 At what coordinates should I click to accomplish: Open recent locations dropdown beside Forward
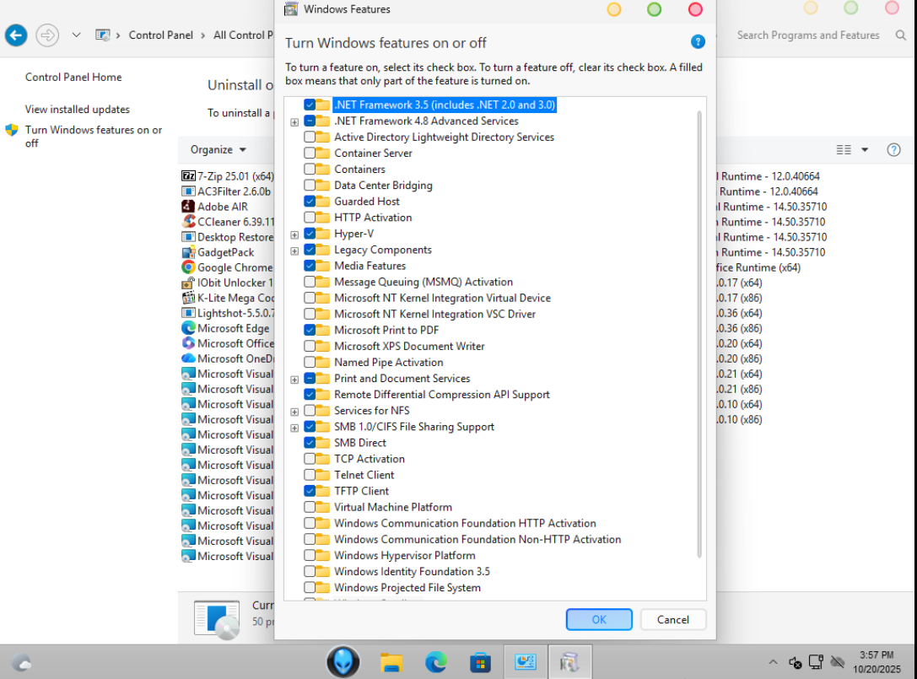click(x=76, y=35)
